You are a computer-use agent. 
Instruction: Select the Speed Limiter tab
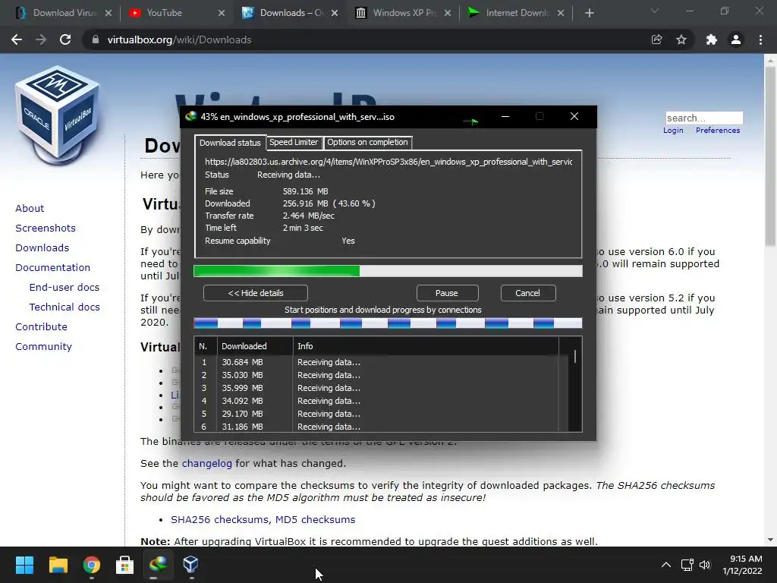(294, 142)
